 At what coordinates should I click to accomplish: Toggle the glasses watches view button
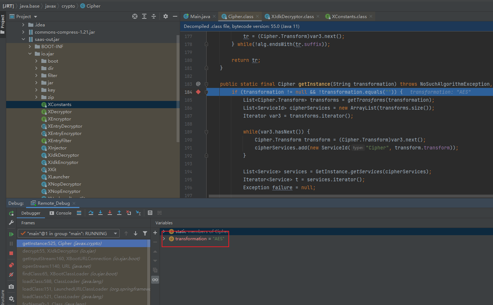click(155, 280)
